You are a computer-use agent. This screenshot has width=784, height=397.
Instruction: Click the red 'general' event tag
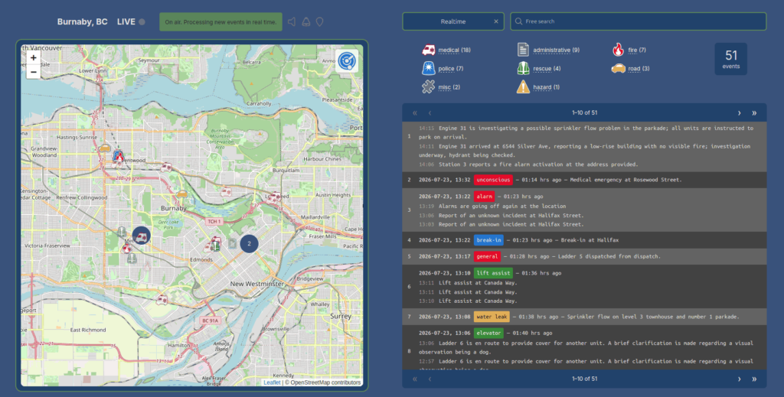pos(487,256)
